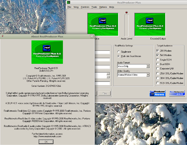Click the Encoded Output video preview
187x145 pixels.
[x=150, y=24]
